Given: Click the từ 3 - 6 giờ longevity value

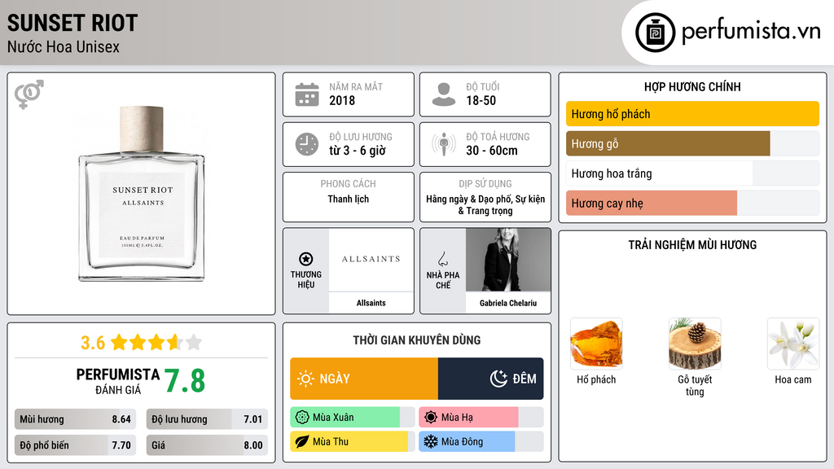Looking at the screenshot, I should coord(358,151).
